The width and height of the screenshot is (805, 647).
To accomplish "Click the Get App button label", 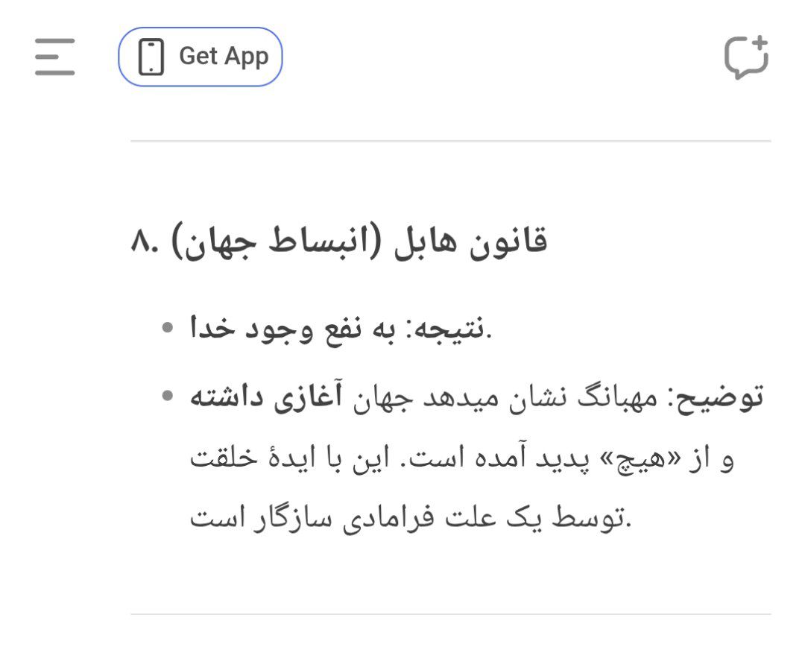I will (224, 56).
